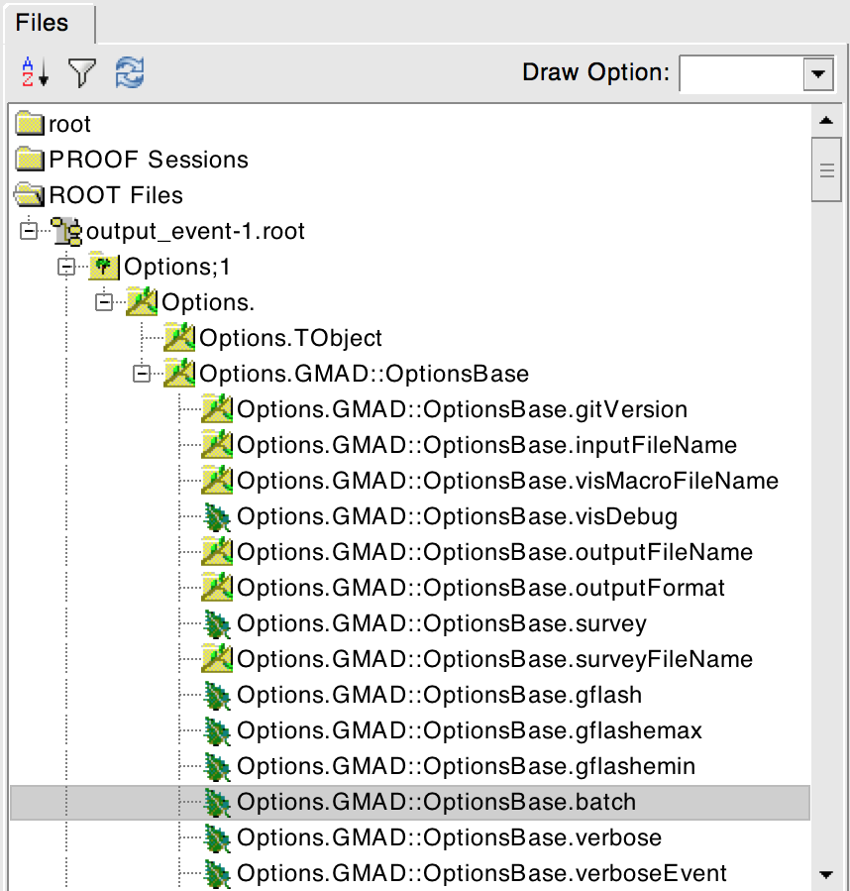
Task: Select 'Options.GMAD::OptionsBase.gitVersion' label
Action: (462, 409)
